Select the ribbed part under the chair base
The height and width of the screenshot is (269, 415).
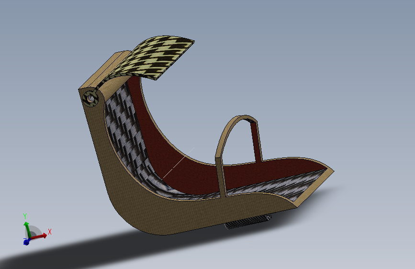coord(247,222)
